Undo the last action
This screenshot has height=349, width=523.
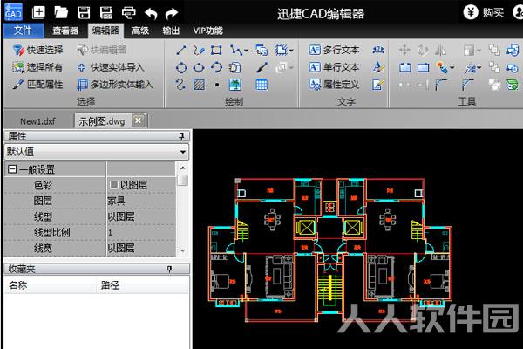click(151, 13)
